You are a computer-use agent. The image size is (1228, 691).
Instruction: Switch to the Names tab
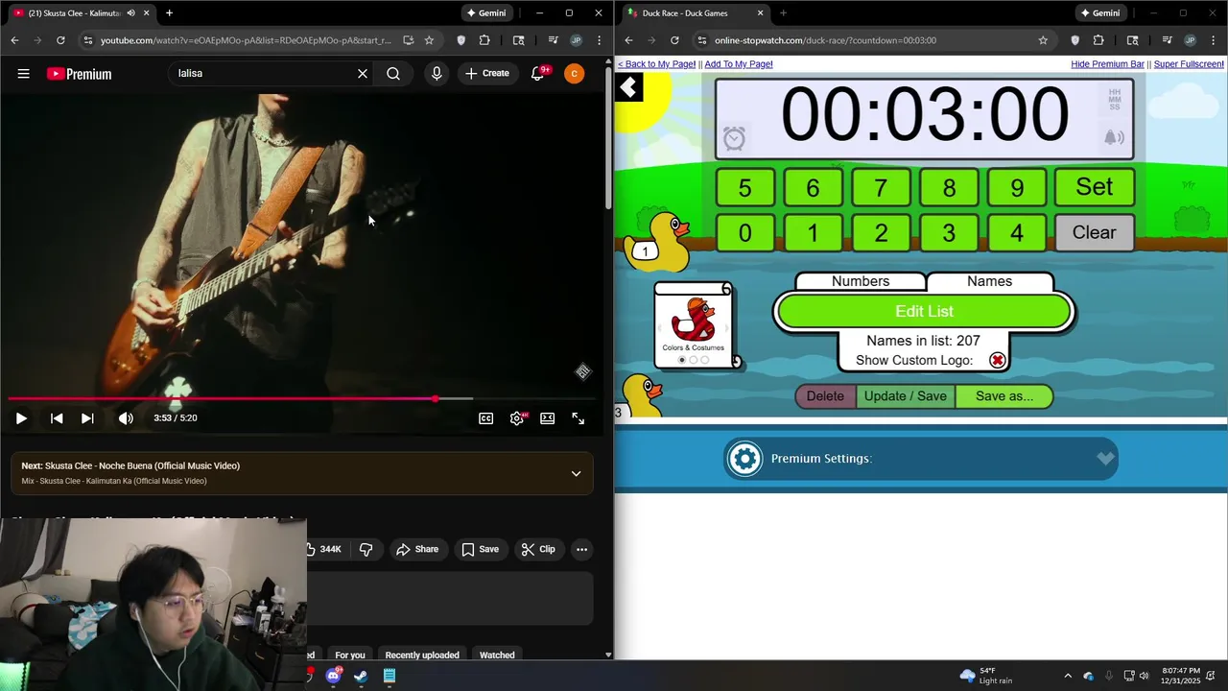[x=989, y=281]
